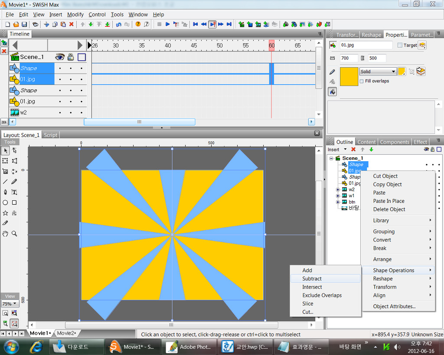The width and height of the screenshot is (444, 355).
Task: Click the object name field 01.jpg
Action: [366, 45]
